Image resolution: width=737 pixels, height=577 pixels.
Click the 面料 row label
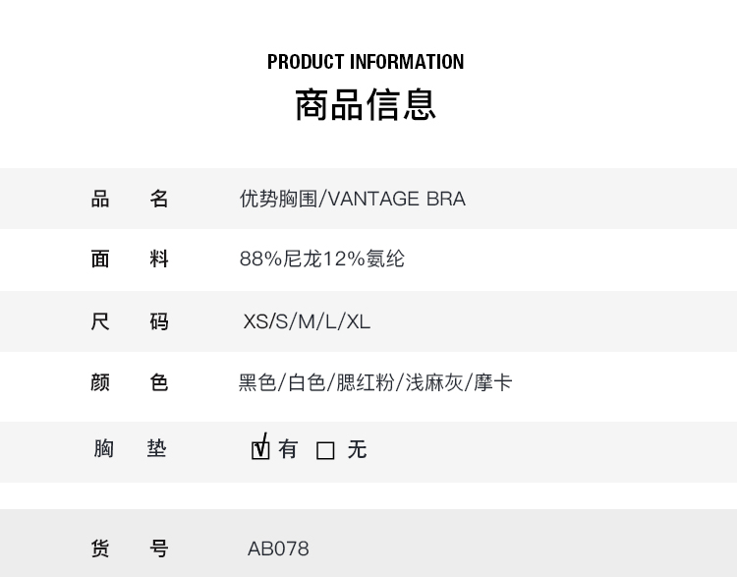coord(130,260)
